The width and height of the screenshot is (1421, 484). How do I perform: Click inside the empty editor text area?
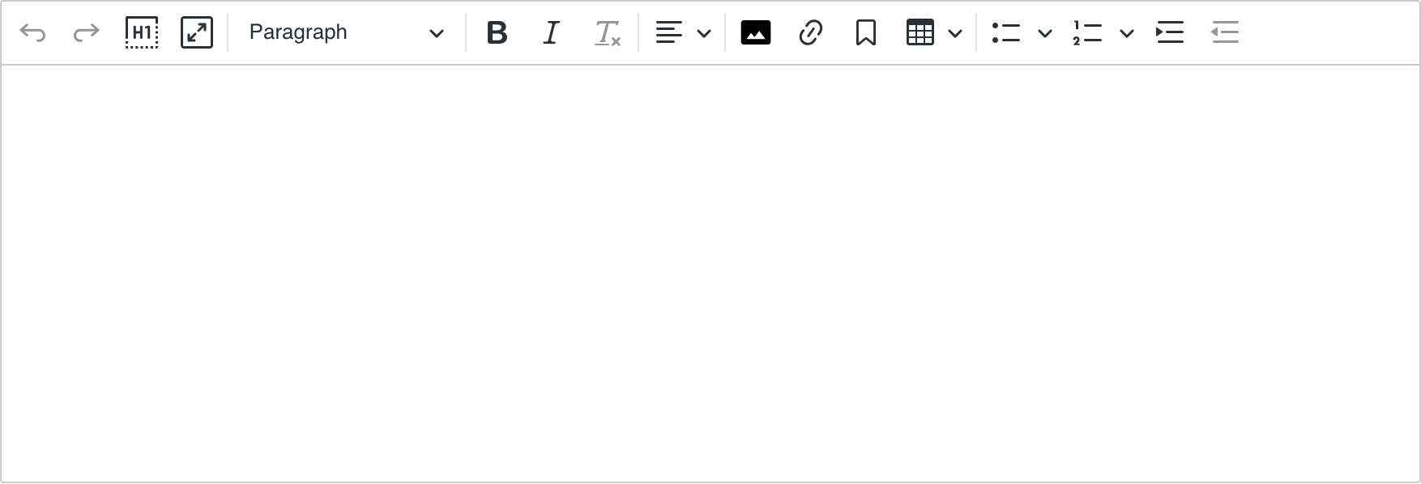click(710, 274)
